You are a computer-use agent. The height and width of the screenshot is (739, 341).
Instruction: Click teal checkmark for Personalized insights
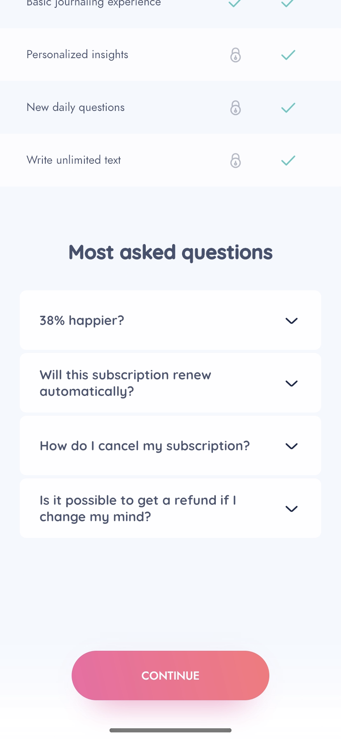[x=288, y=55]
